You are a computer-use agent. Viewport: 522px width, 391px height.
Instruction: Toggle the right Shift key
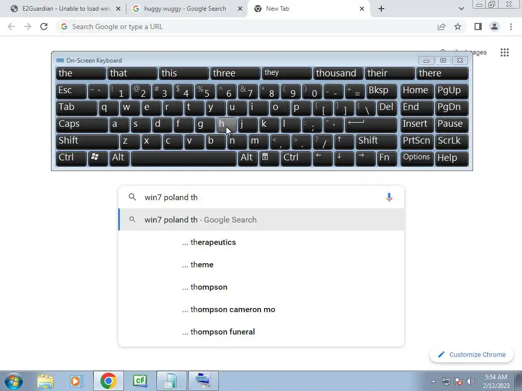(x=377, y=142)
